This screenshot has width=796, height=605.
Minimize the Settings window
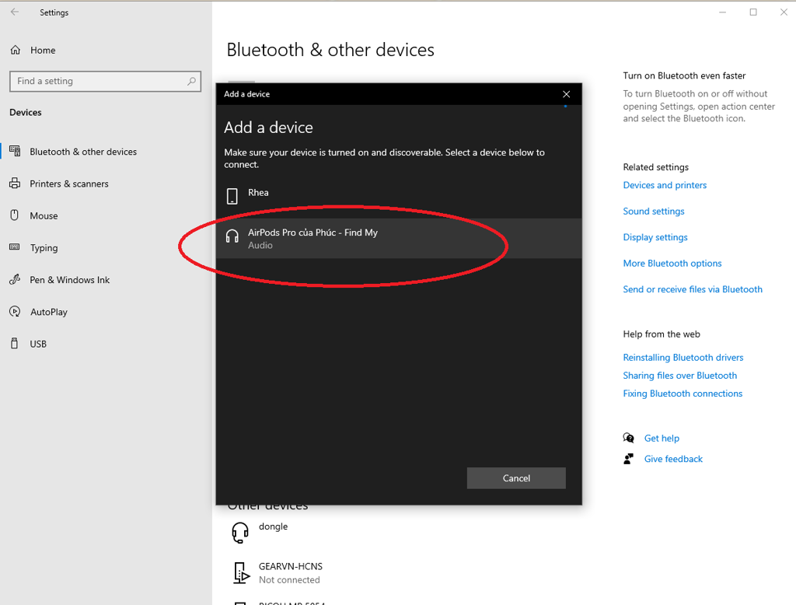tap(722, 12)
